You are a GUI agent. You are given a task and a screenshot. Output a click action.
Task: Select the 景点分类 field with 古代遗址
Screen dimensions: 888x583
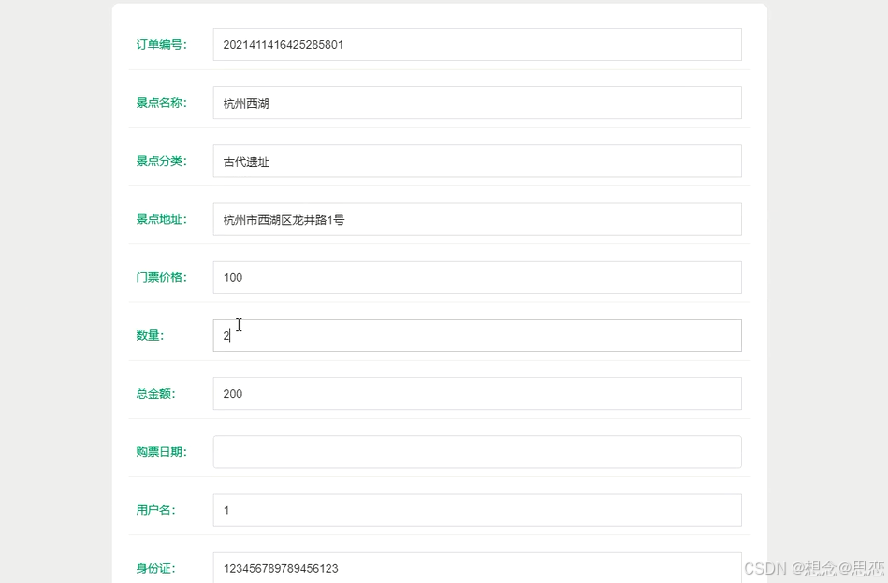click(x=477, y=161)
